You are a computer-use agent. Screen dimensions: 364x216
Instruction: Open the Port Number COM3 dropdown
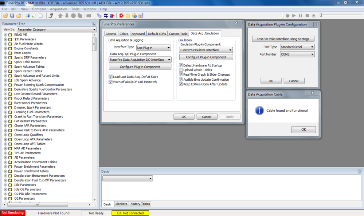pos(297,54)
